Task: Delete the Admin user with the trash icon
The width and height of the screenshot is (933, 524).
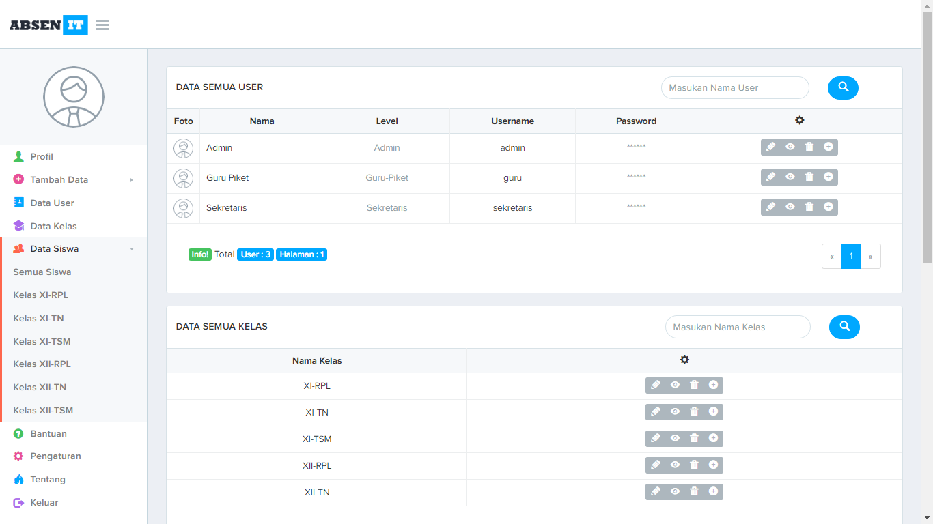Action: 809,147
